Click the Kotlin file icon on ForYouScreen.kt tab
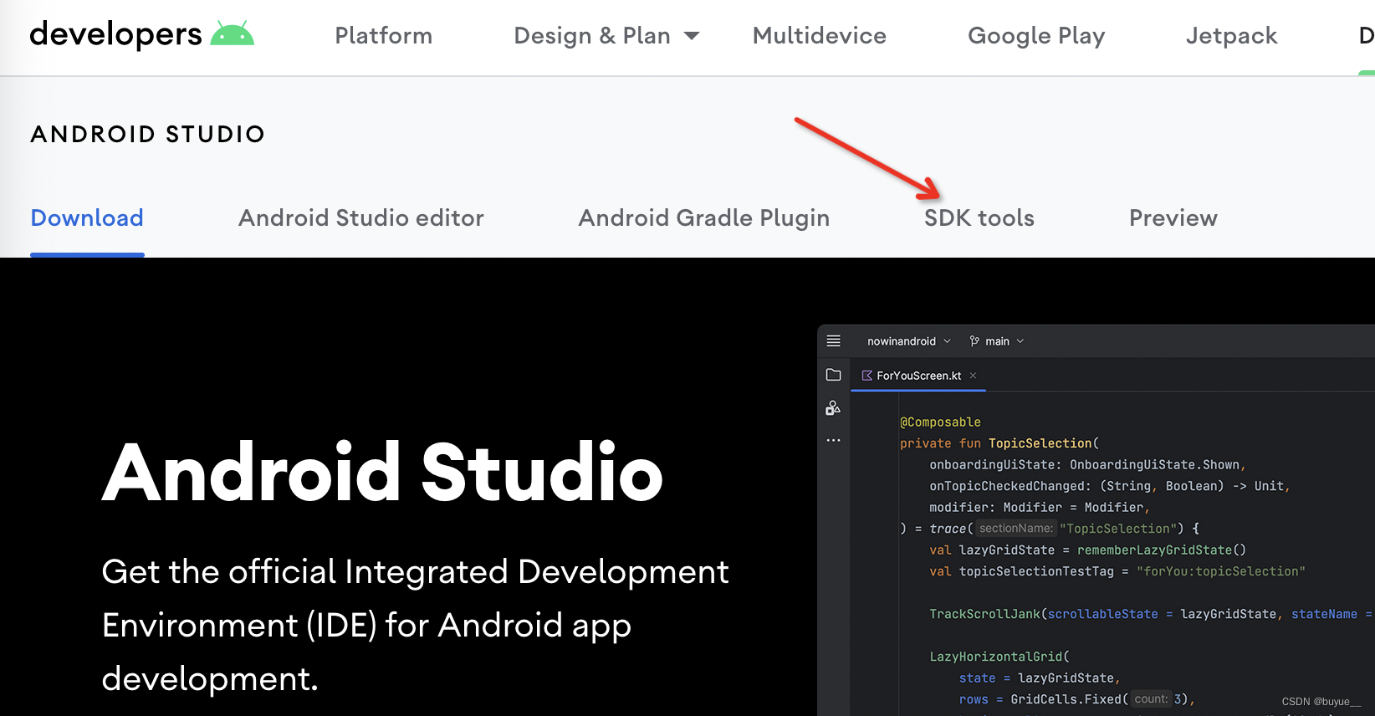 (867, 376)
